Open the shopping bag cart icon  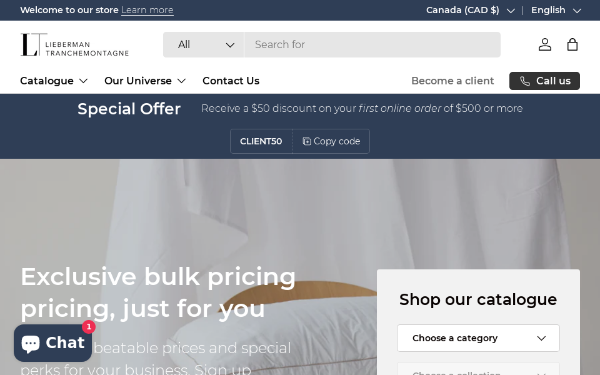point(572,44)
